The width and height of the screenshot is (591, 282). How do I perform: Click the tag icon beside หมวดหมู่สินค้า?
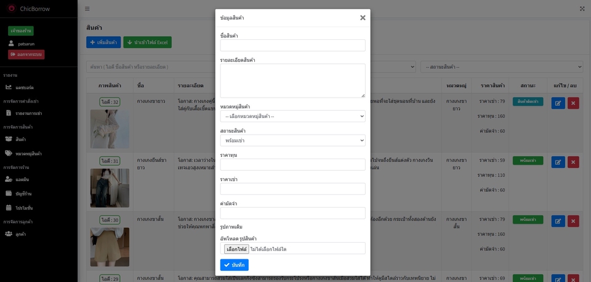click(8, 154)
